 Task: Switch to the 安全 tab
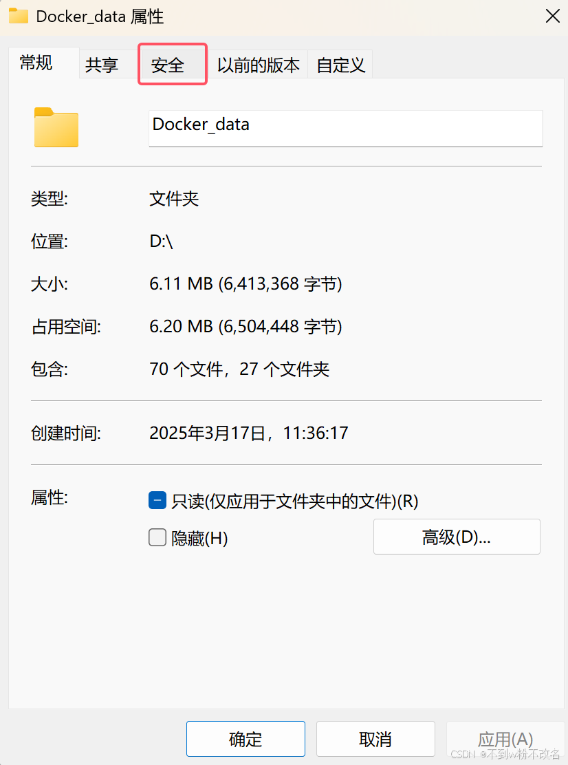172,63
